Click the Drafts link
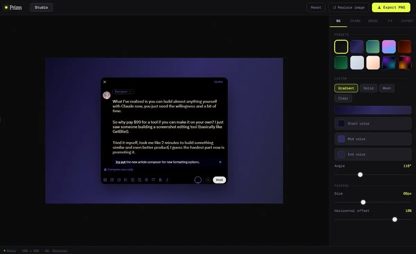The width and height of the screenshot is (416, 254). coord(218,82)
